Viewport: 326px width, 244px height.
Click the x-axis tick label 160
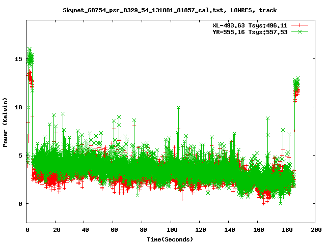pyautogui.click(x=259, y=230)
